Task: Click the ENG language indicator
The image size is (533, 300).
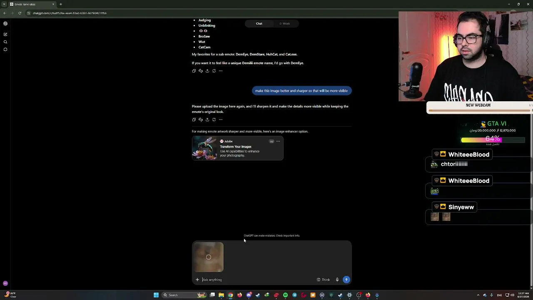Action: click(x=499, y=295)
